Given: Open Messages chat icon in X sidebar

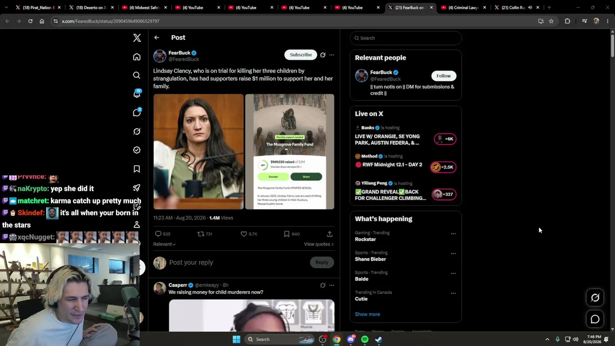Looking at the screenshot, I should click(137, 112).
